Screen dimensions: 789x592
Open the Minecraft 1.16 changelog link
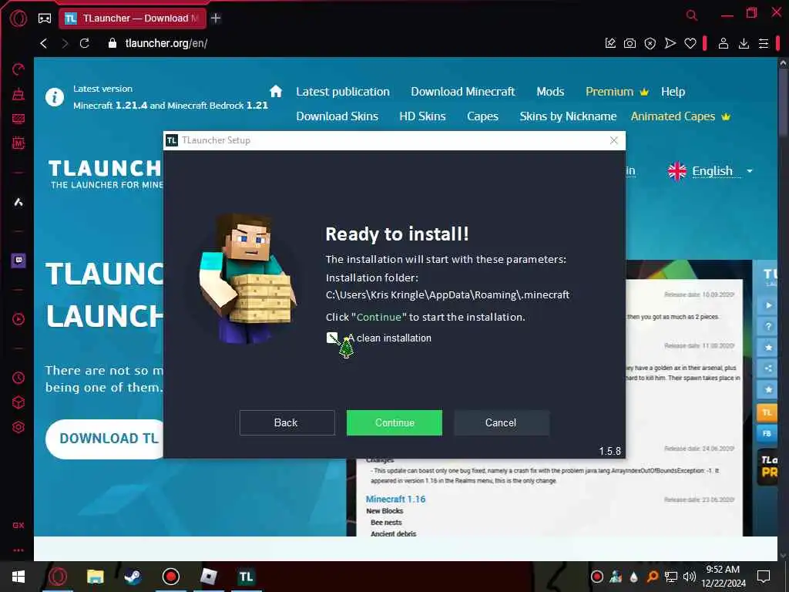pos(395,499)
